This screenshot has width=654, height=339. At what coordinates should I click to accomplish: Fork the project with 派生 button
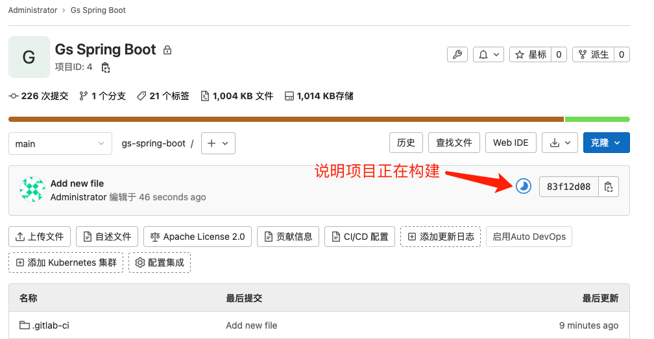tap(593, 54)
